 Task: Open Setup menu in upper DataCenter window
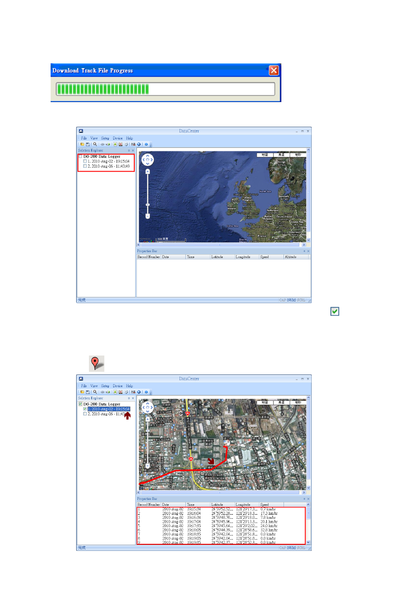(105, 138)
